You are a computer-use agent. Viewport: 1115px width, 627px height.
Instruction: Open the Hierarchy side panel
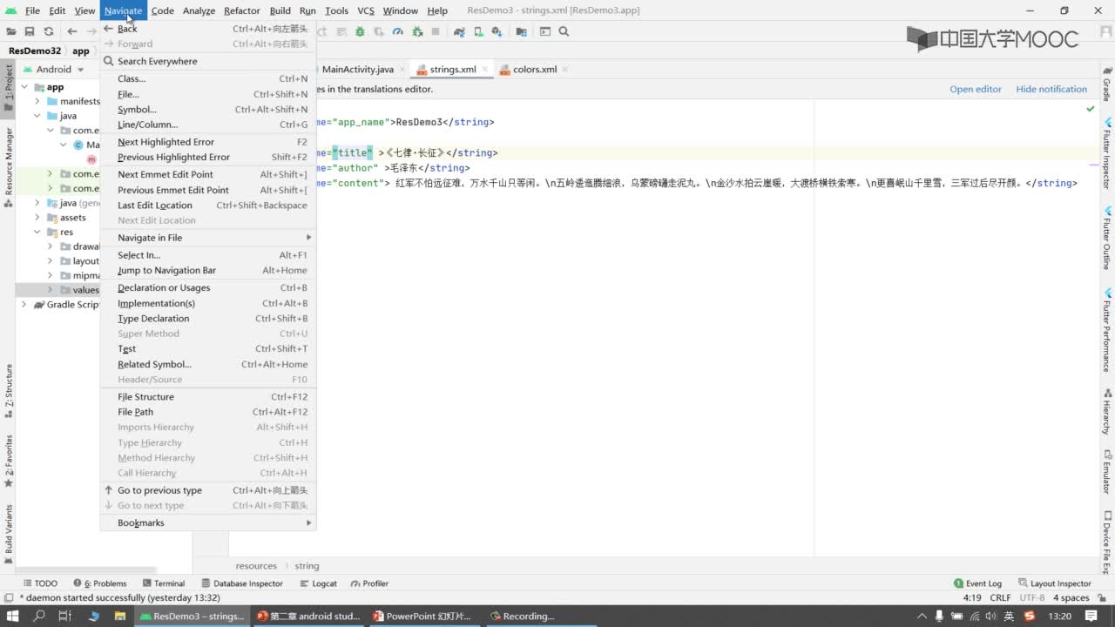pos(1107,410)
